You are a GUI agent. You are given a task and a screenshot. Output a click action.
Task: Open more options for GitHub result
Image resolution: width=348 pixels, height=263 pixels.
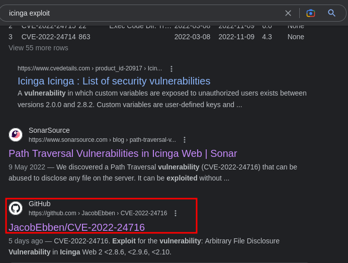tap(176, 213)
